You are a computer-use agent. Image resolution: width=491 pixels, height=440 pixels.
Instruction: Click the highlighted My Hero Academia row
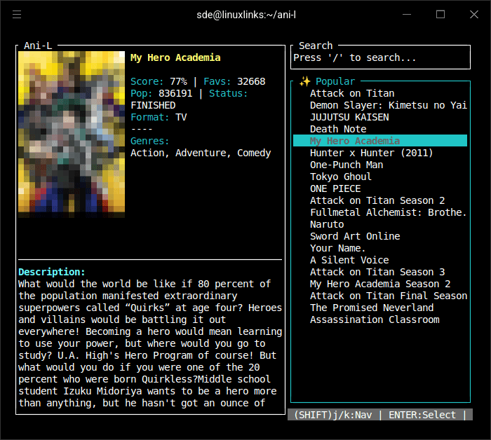tap(380, 141)
